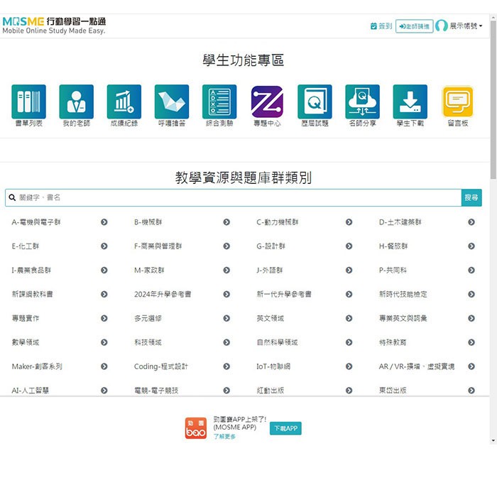This screenshot has width=497, height=497.
Task: Click the 歷屆試題 past exams icon
Action: click(x=315, y=102)
